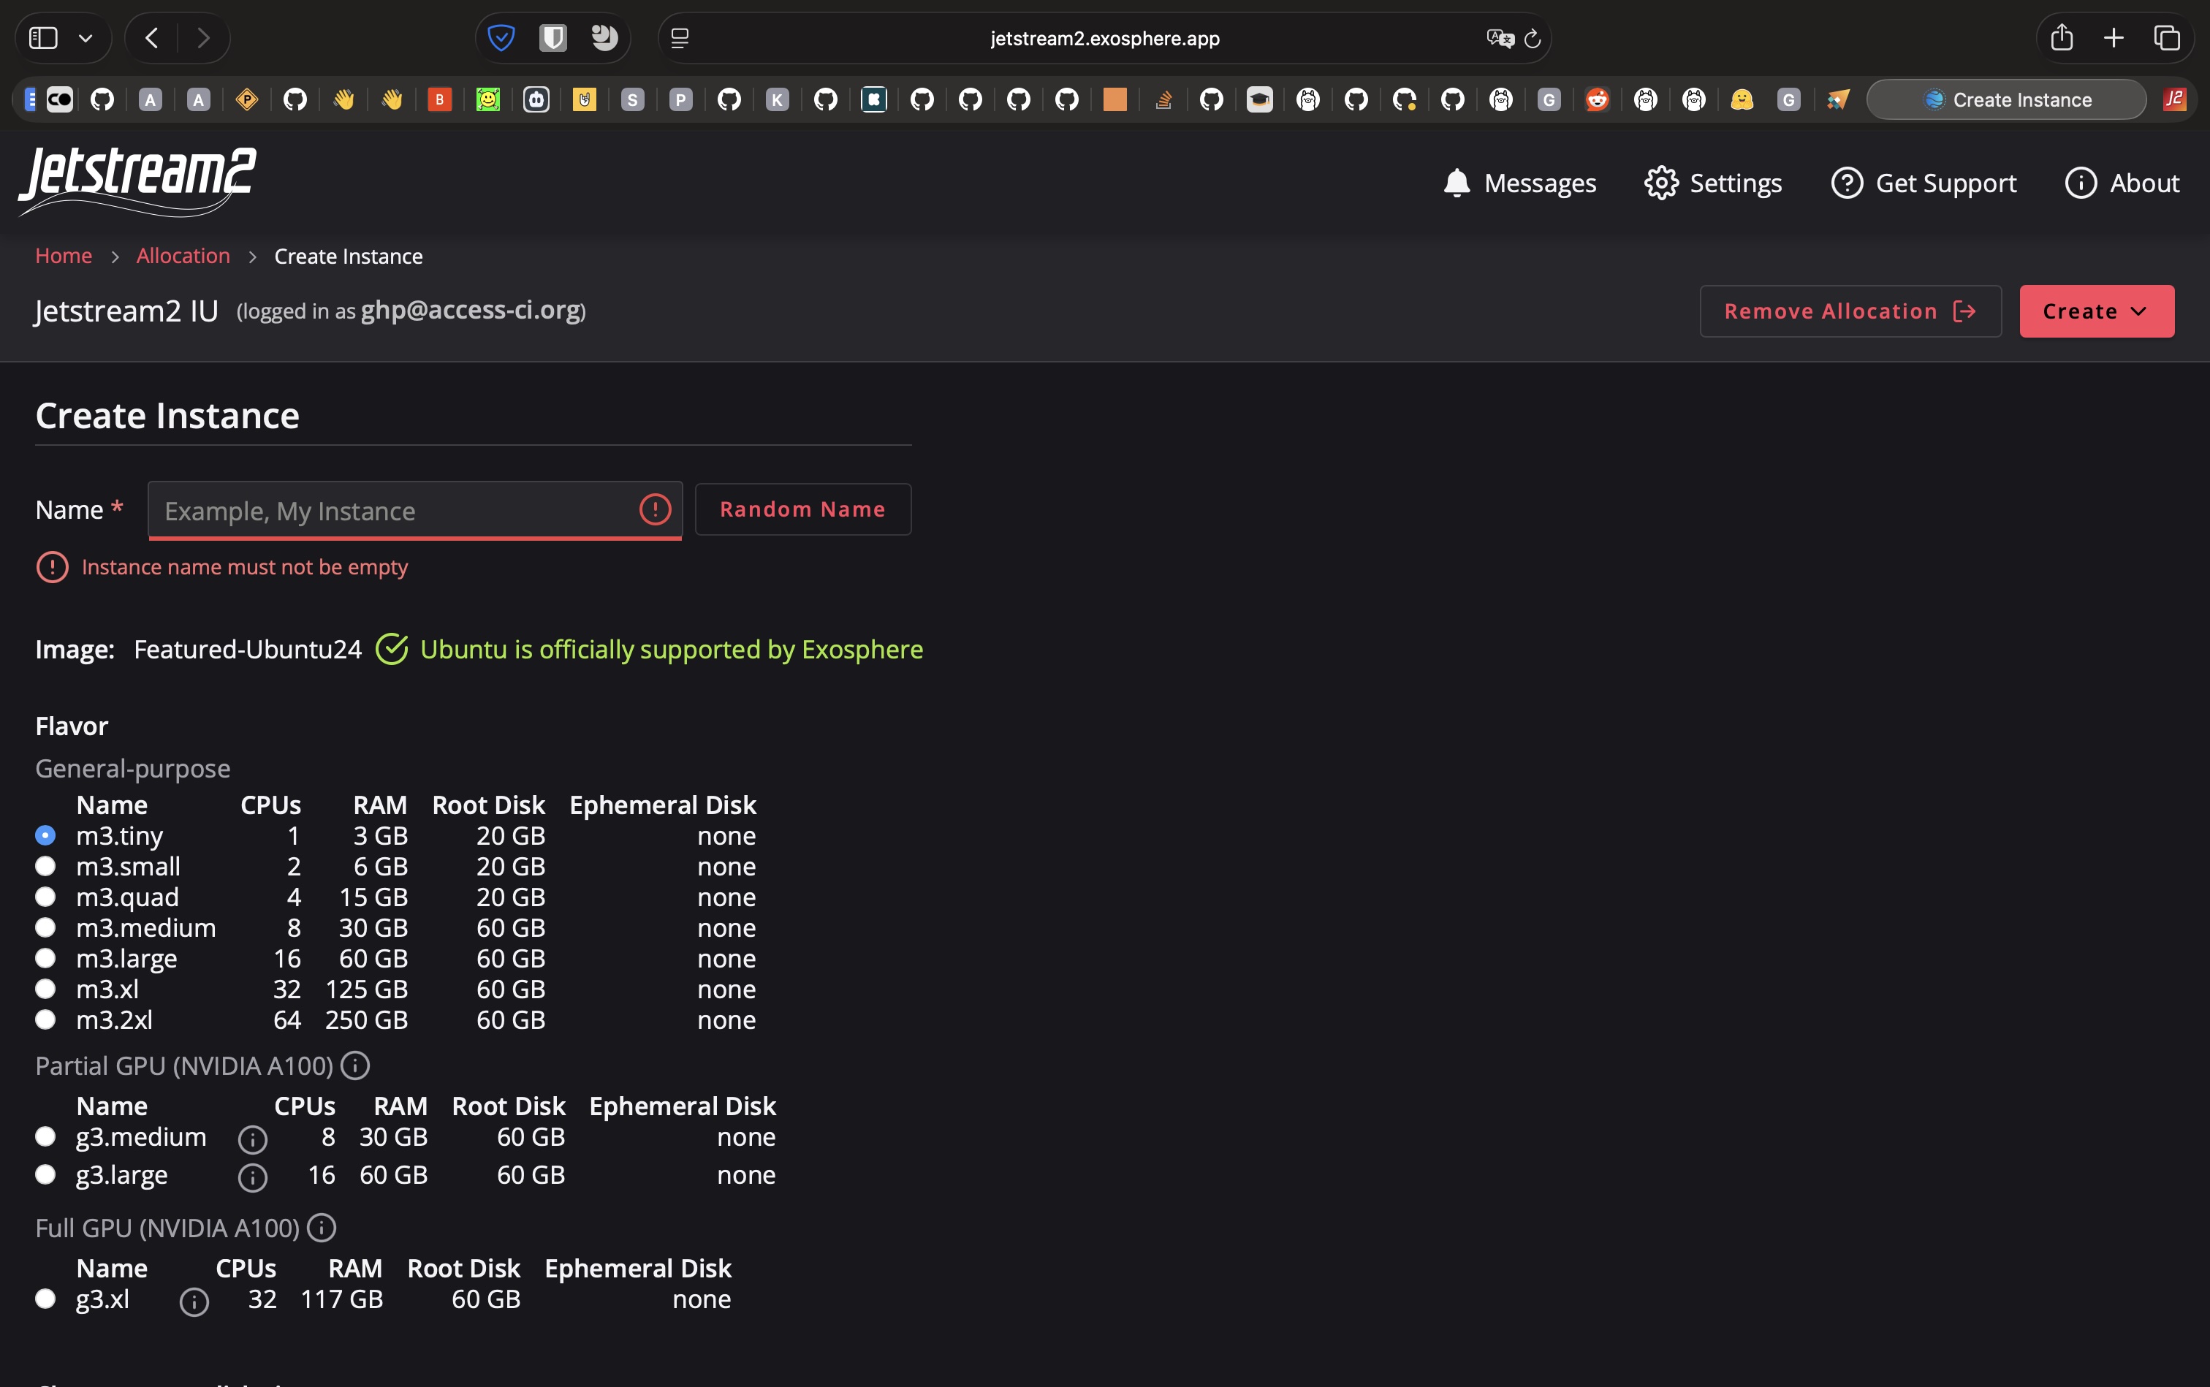This screenshot has width=2210, height=1387.
Task: Open the gray K pinned tab
Action: pos(777,99)
